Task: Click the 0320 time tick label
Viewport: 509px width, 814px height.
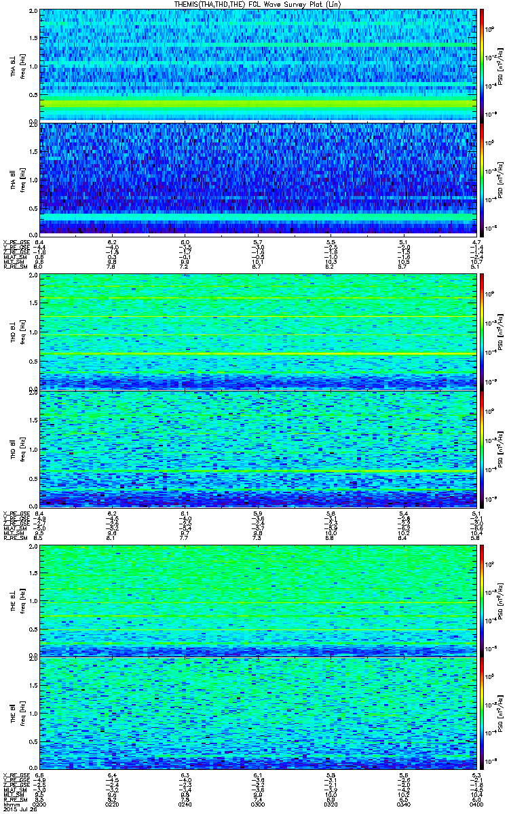Action: [x=331, y=804]
